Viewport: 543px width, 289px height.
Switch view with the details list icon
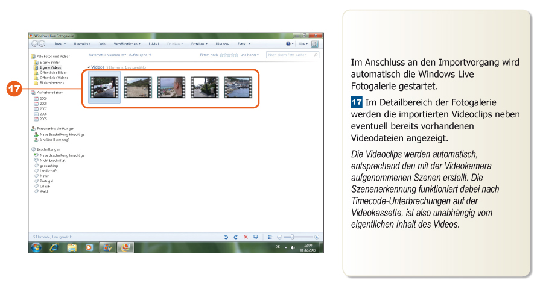[270, 237]
